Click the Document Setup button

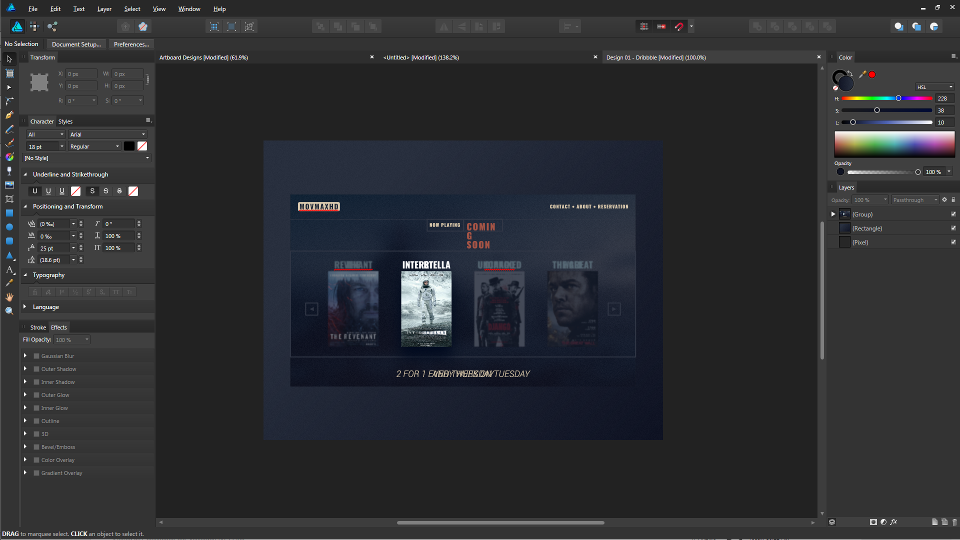point(76,44)
